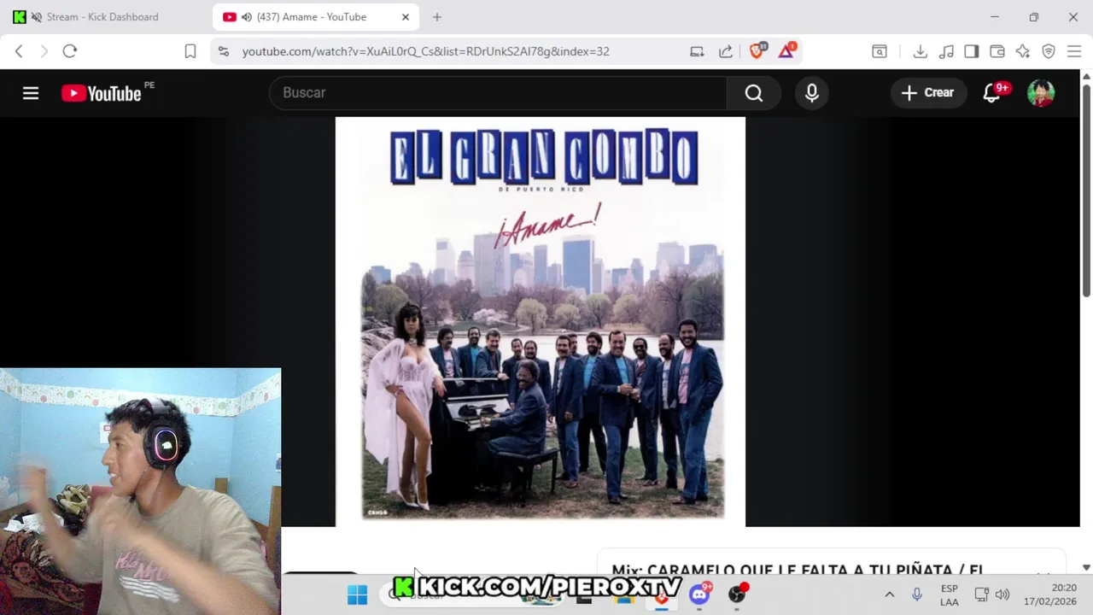Mute audio icon on YouTube tab

pos(247,17)
